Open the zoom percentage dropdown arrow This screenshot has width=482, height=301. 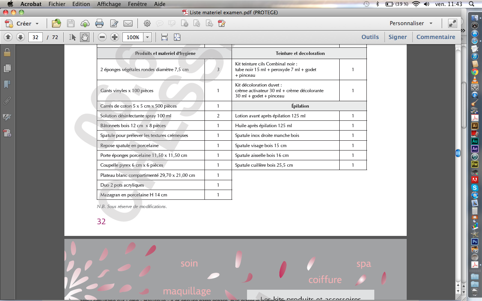point(147,37)
